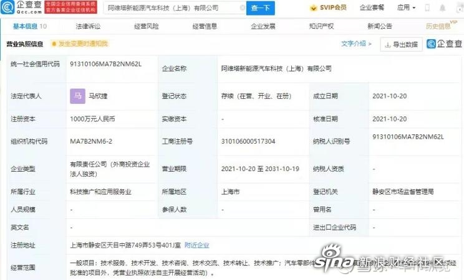Image resolution: width=464 pixels, height=280 pixels.
Task: Click the 企查查 logo next to 导出数据
Action: [x=444, y=44]
